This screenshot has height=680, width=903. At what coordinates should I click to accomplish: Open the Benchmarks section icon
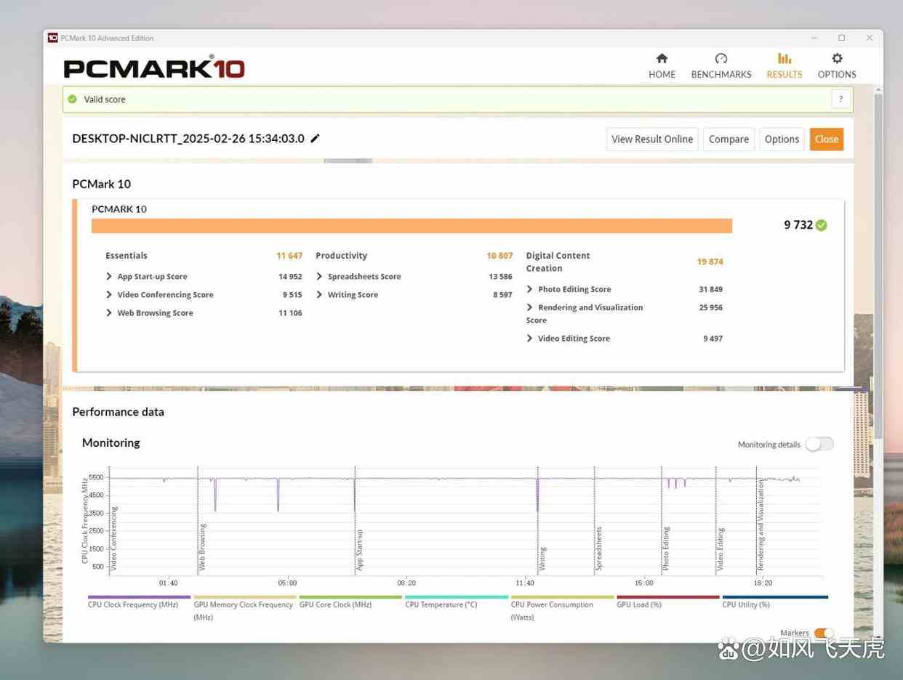pyautogui.click(x=721, y=57)
